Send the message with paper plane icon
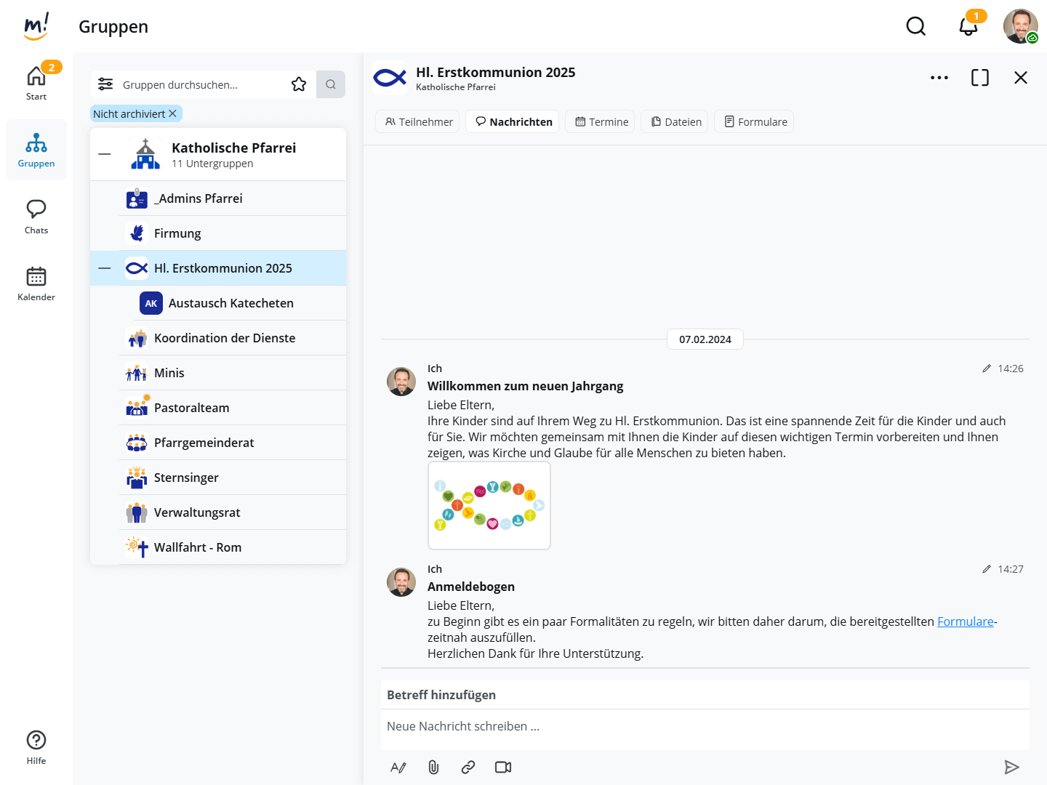 [1011, 767]
